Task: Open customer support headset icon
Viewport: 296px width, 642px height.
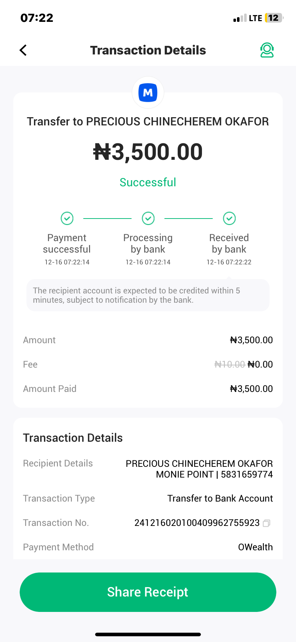Action: click(x=267, y=50)
